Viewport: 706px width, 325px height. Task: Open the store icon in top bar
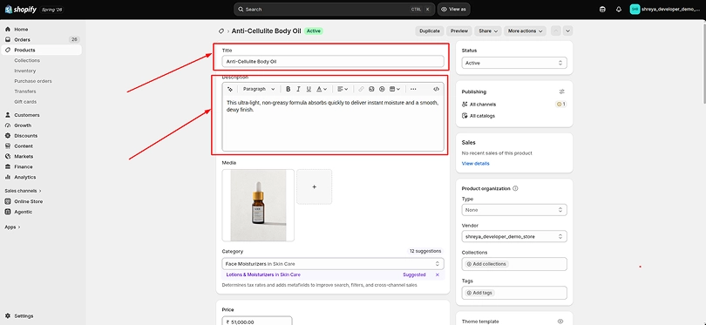tap(602, 9)
